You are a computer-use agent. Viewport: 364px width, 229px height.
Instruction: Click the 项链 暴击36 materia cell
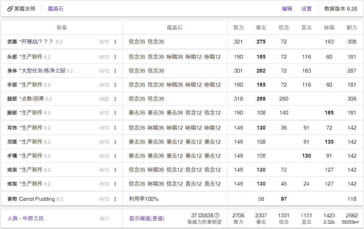tap(137, 142)
